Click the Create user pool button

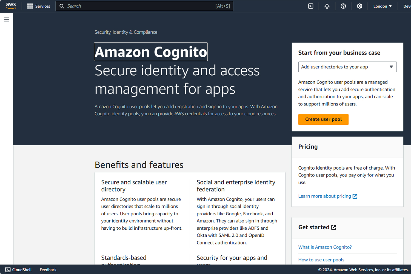(x=323, y=119)
